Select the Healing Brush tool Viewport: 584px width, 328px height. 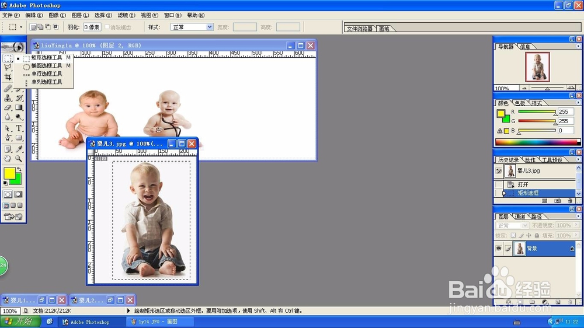coord(8,89)
